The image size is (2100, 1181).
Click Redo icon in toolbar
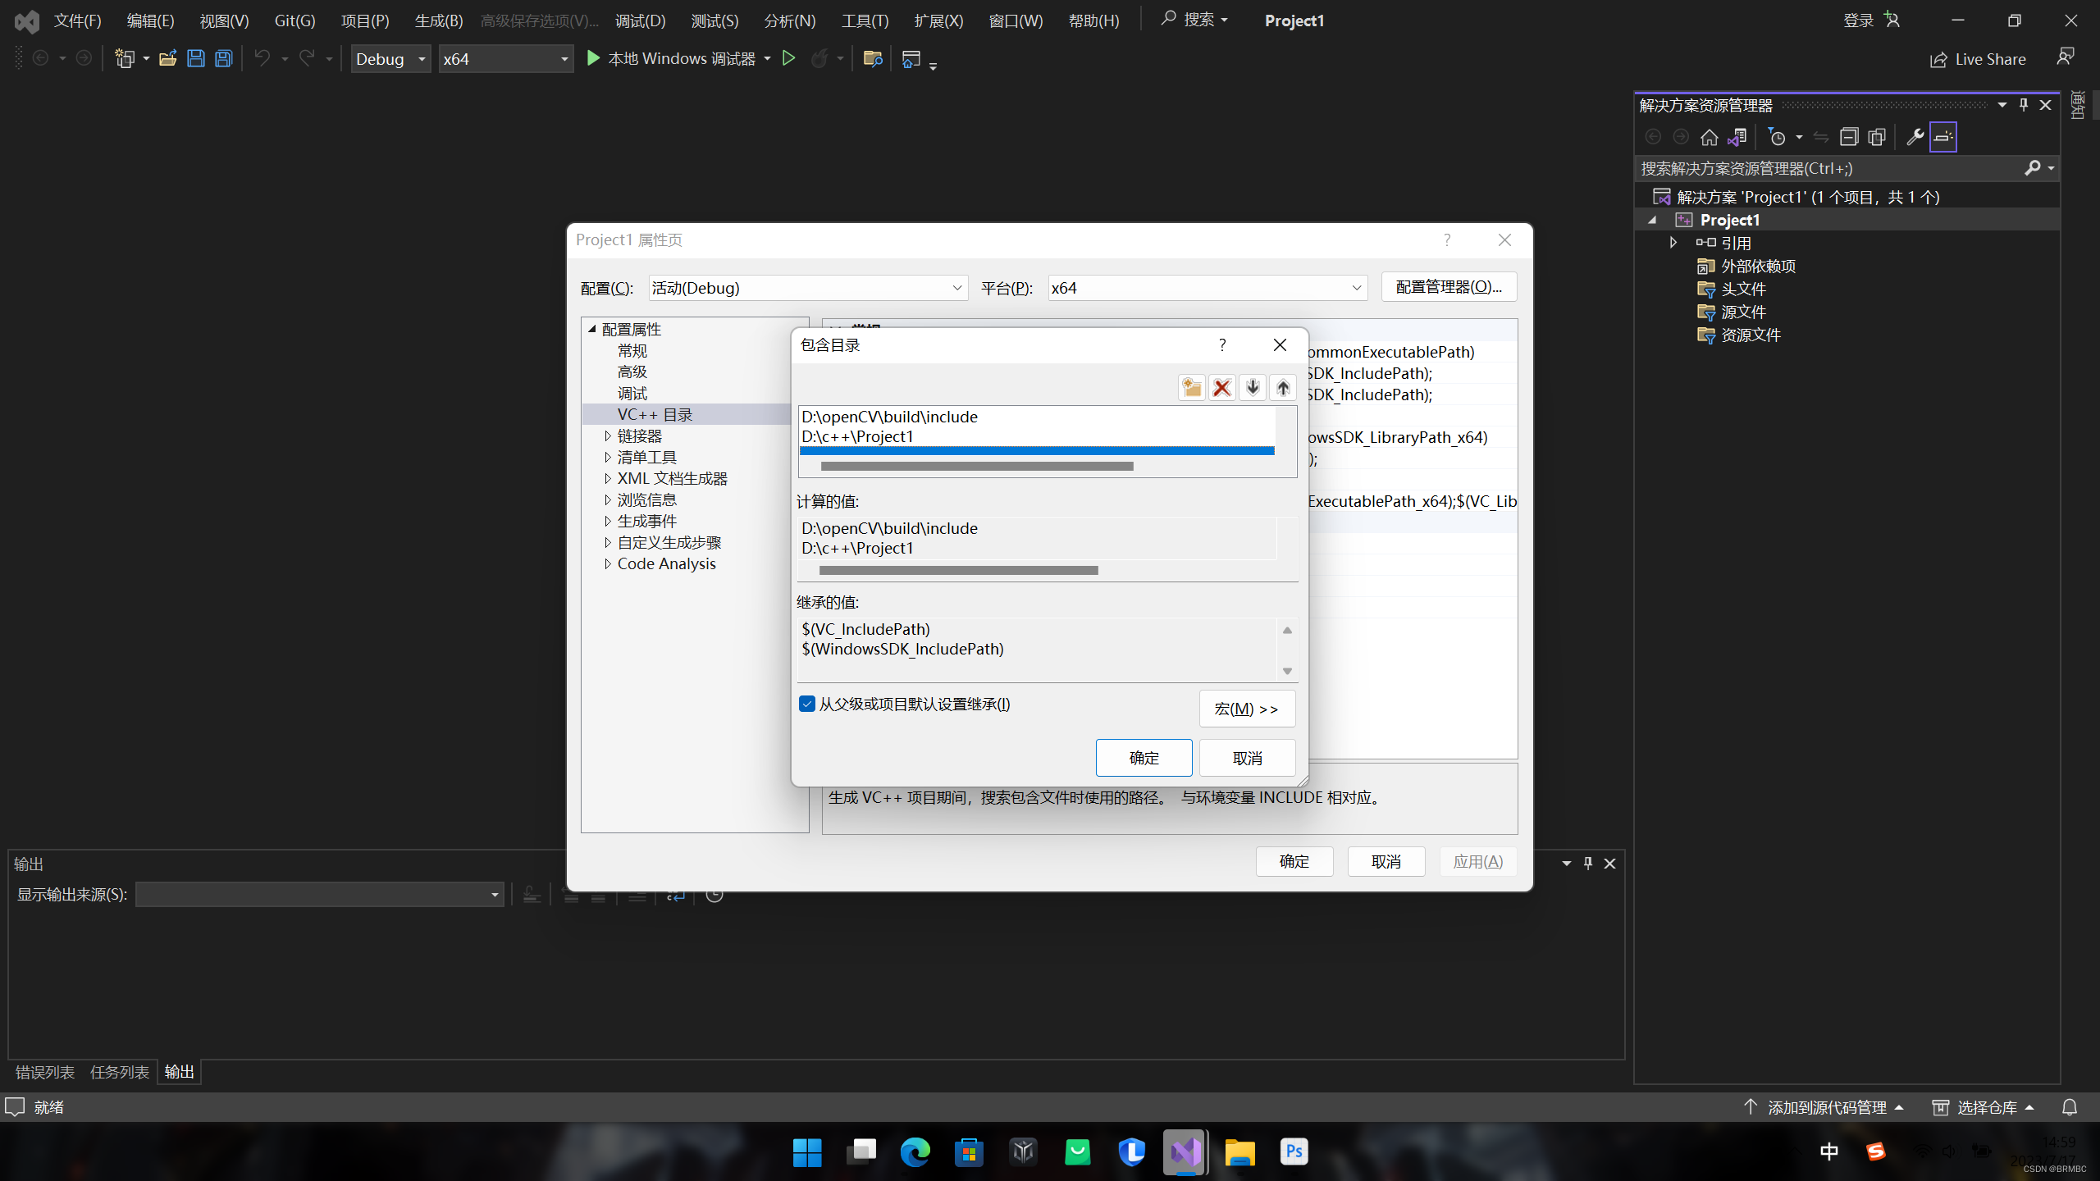click(x=307, y=58)
